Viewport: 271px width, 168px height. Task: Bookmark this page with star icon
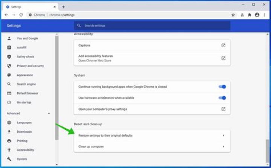[233, 15]
